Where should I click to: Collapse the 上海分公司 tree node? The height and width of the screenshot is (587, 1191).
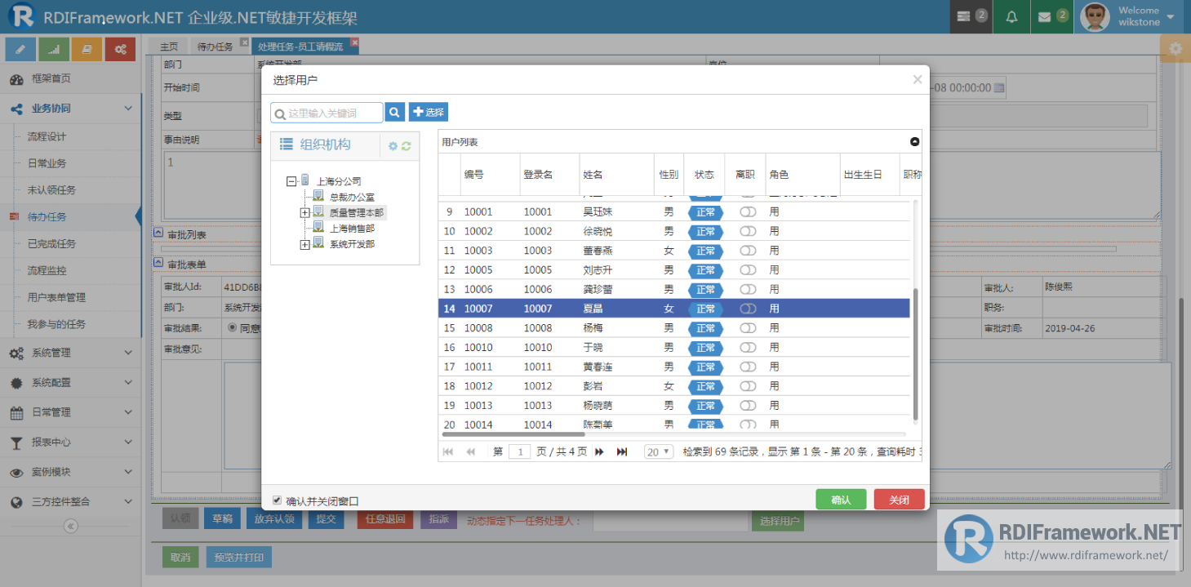click(x=291, y=181)
